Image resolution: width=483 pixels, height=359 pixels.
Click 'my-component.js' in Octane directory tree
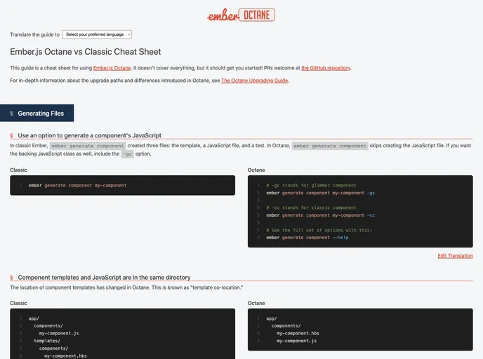[296, 341]
